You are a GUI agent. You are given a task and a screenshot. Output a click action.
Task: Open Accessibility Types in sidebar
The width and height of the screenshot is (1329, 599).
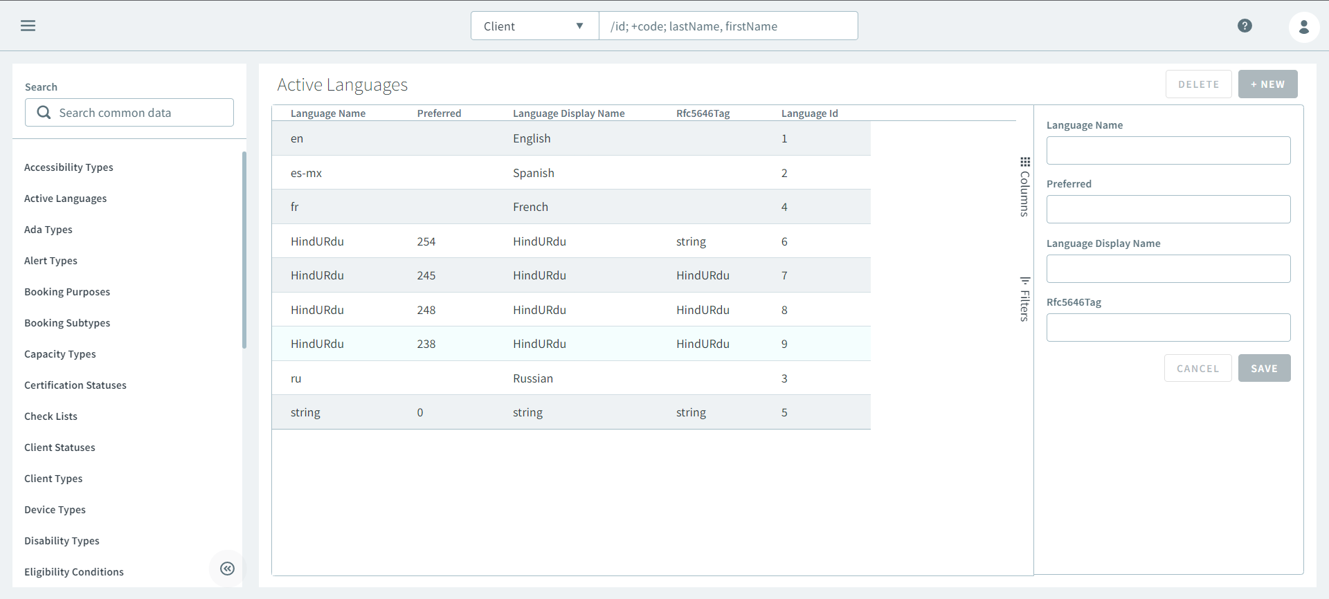pos(69,167)
